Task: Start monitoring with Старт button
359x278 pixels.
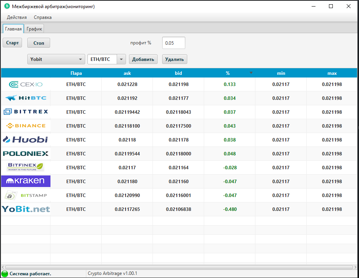Action: tap(12, 43)
